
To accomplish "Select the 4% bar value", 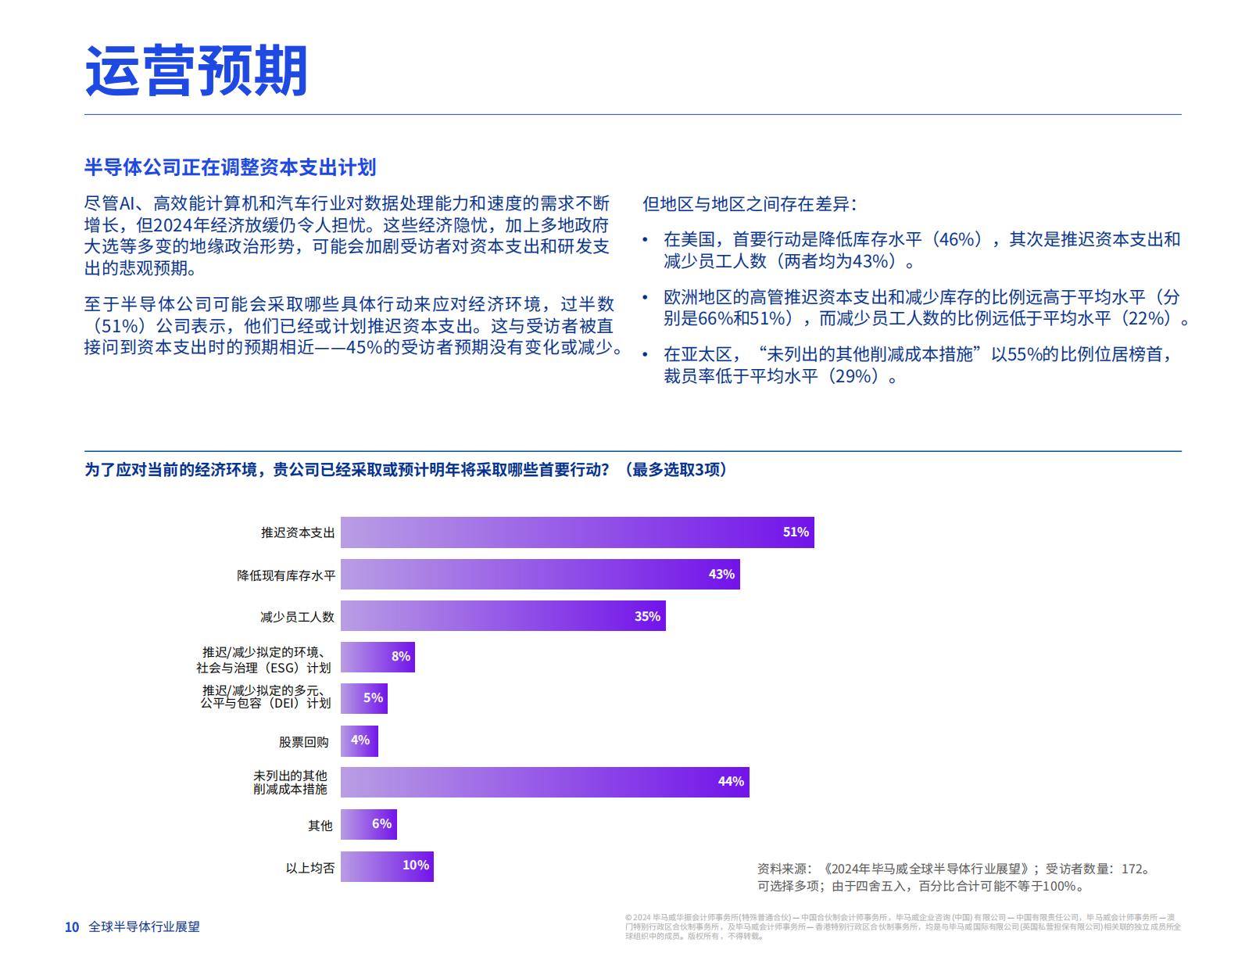I will click(360, 740).
